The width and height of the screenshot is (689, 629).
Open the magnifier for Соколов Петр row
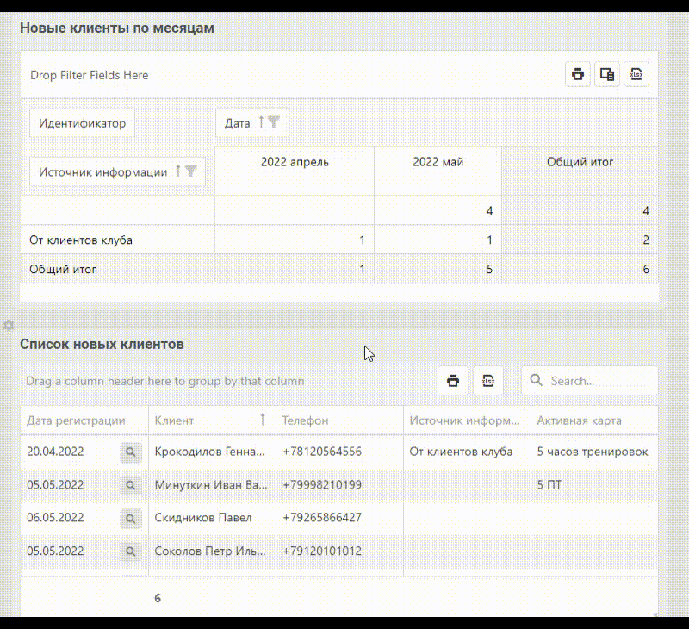[131, 551]
